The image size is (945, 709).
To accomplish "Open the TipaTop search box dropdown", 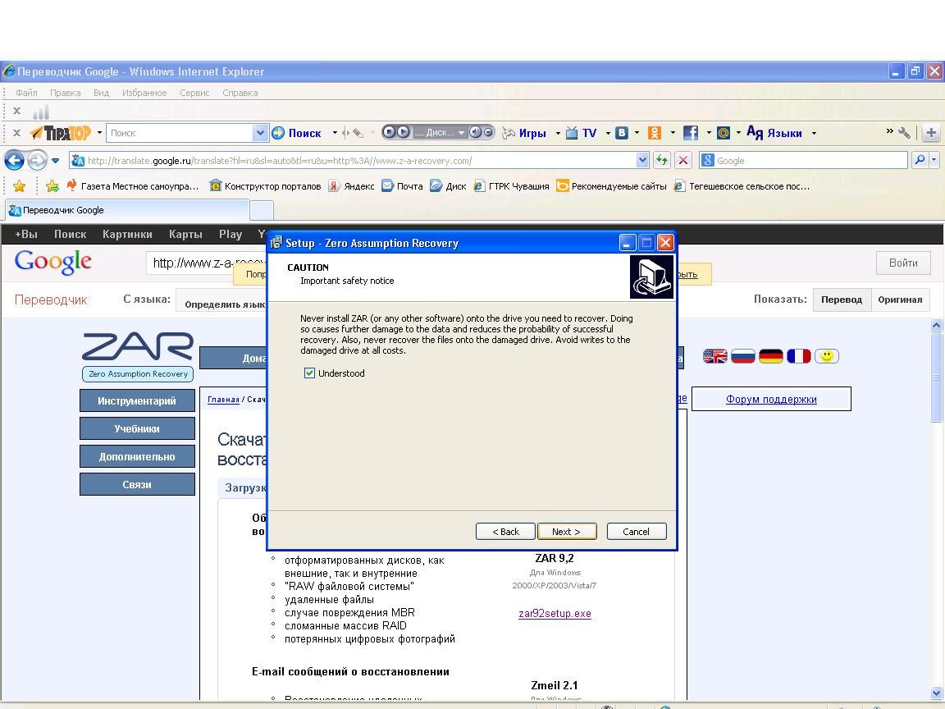I will (x=260, y=133).
